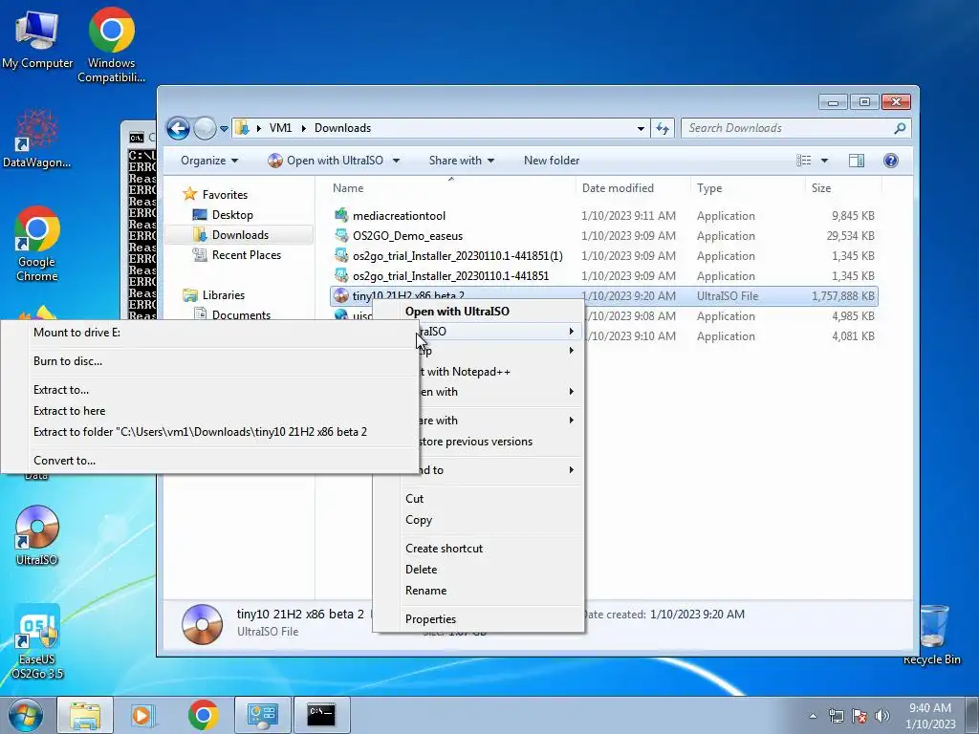Open the Share with toolbar dropdown
The width and height of the screenshot is (979, 734).
[x=462, y=161]
